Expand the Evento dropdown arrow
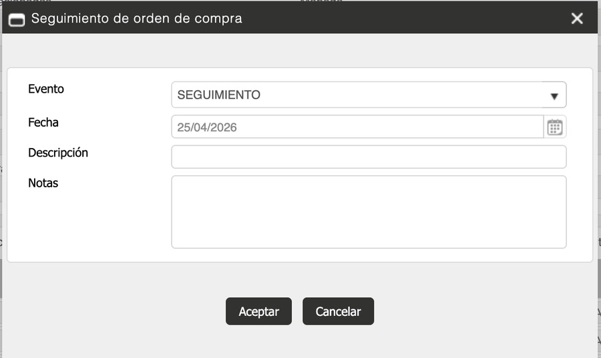 (x=554, y=95)
